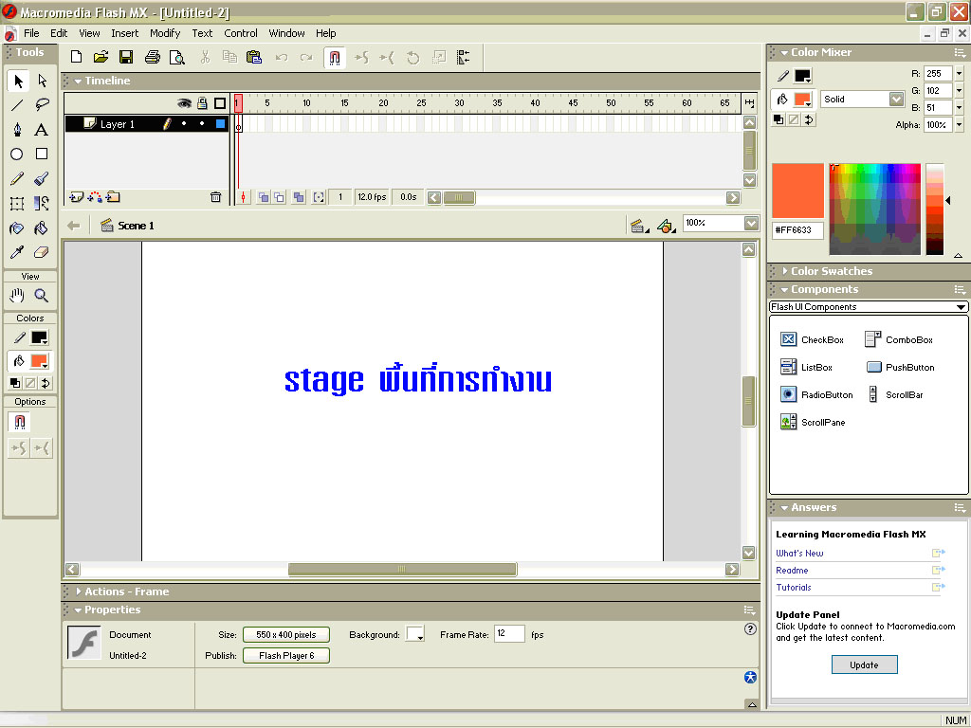Open the stage zoom percentage dropdown
The width and height of the screenshot is (971, 728).
pos(751,223)
